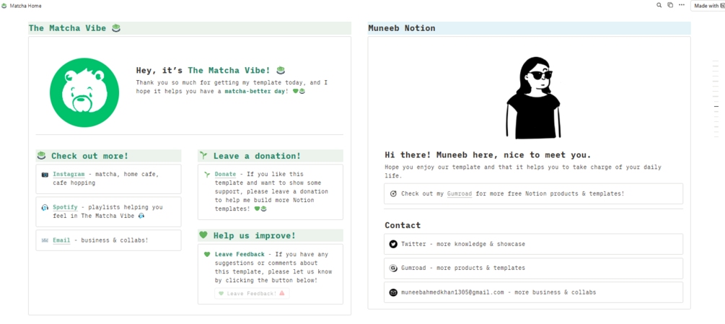
Task: Click the heart emoji in Help us improve heading
Action: tap(203, 235)
